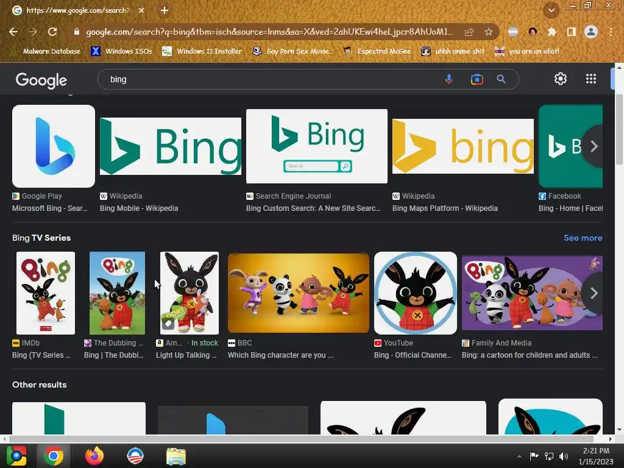
Task: Click the Chrome taskbar icon
Action: (54, 456)
